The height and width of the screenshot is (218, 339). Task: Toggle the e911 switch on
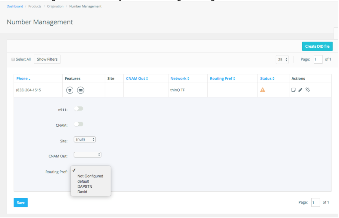[x=78, y=109]
